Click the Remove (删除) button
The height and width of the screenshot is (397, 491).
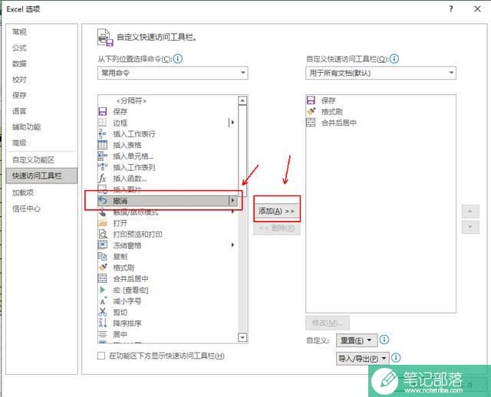(277, 228)
